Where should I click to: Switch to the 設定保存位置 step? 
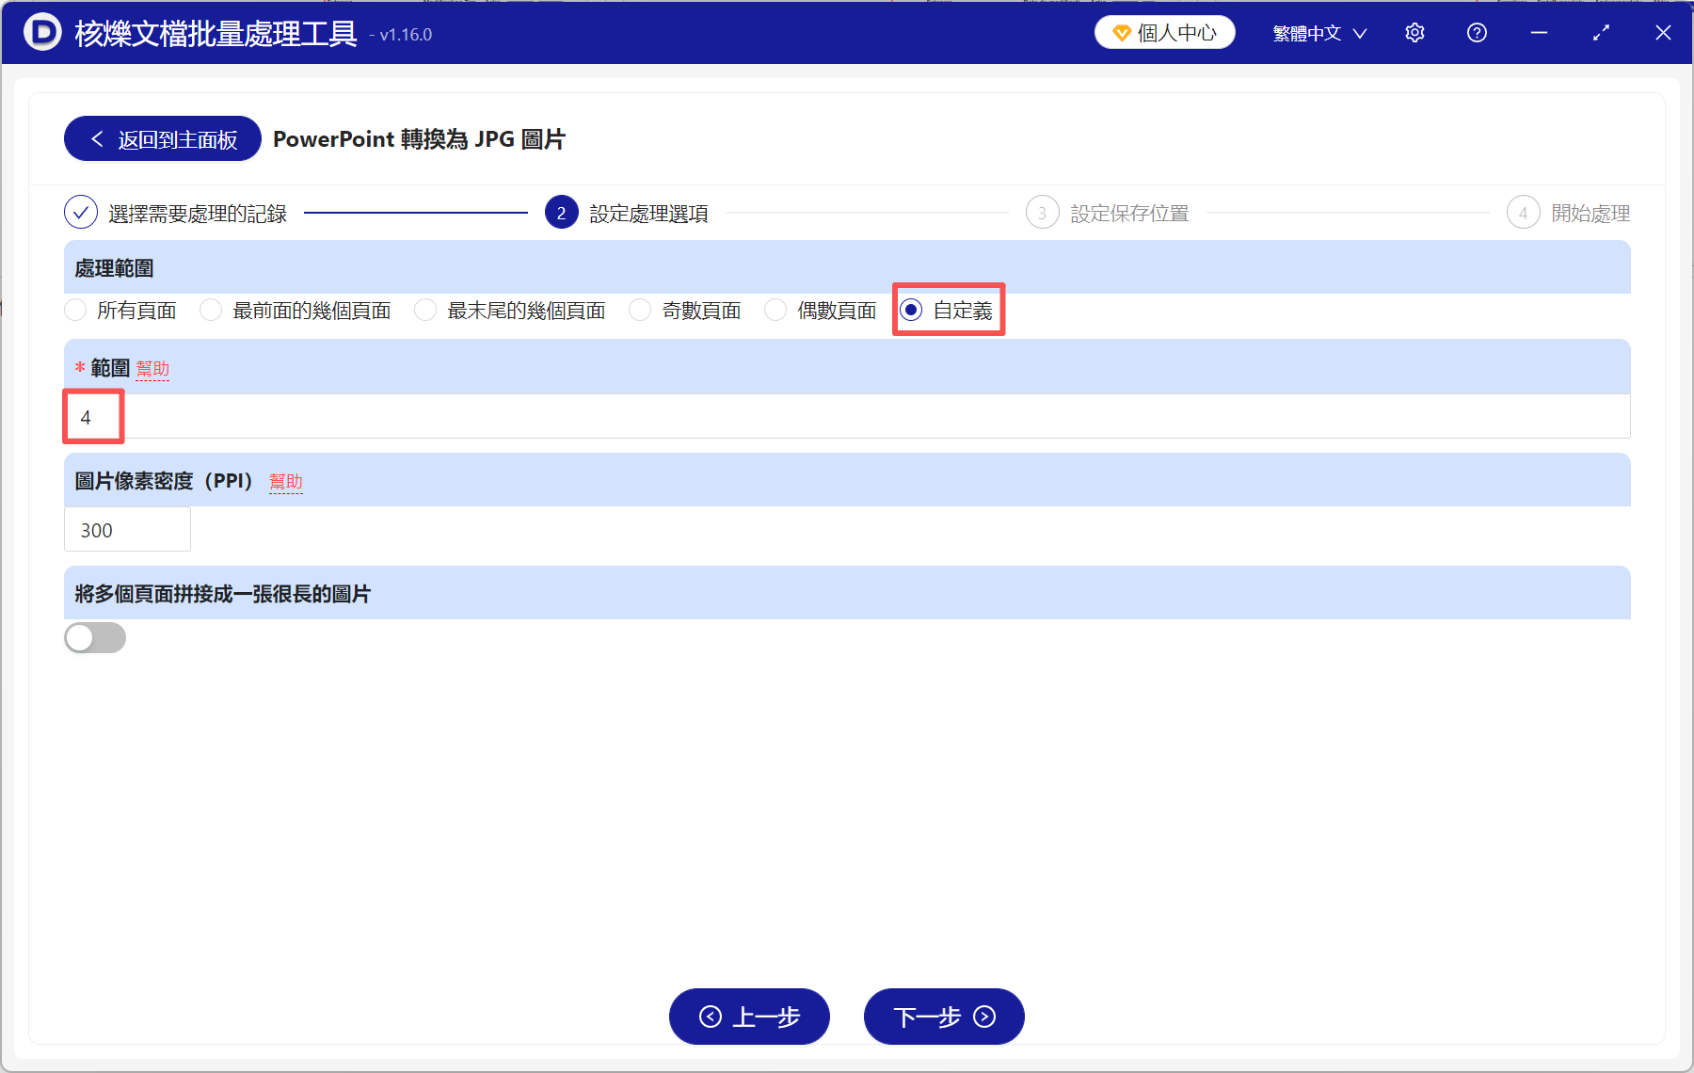pos(1129,213)
